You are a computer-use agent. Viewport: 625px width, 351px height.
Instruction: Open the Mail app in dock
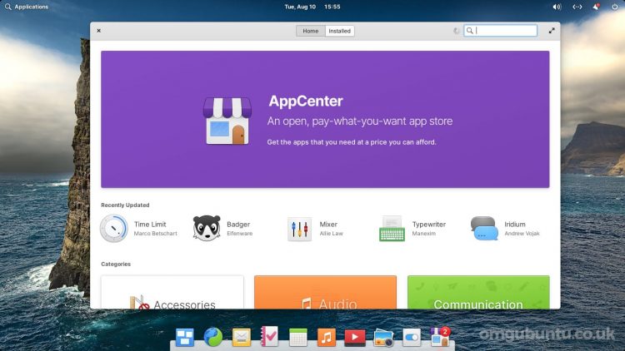242,338
